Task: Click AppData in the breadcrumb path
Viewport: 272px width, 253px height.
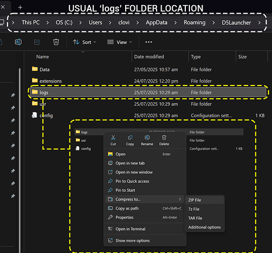Action: pos(157,23)
